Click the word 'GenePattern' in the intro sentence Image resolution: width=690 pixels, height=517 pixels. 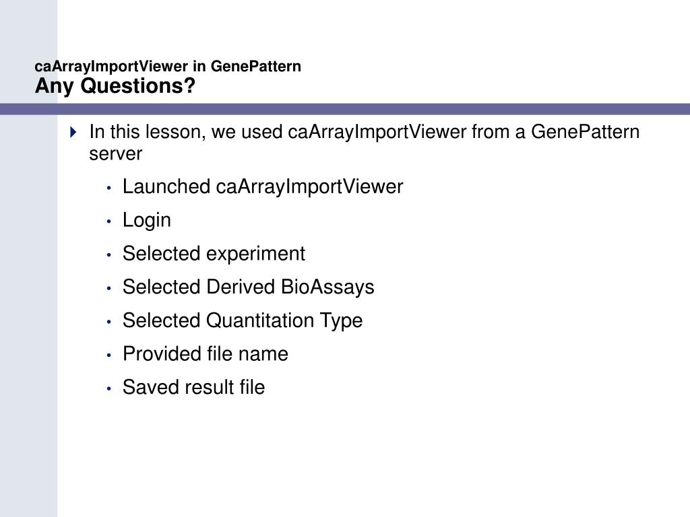[x=586, y=132]
